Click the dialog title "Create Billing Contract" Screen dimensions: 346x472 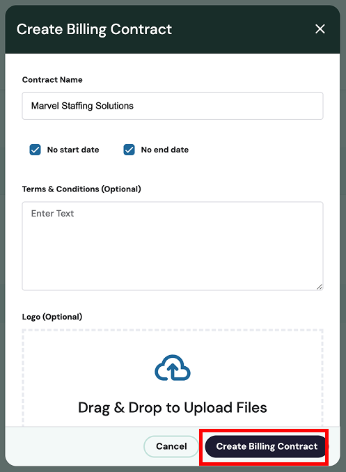(94, 29)
